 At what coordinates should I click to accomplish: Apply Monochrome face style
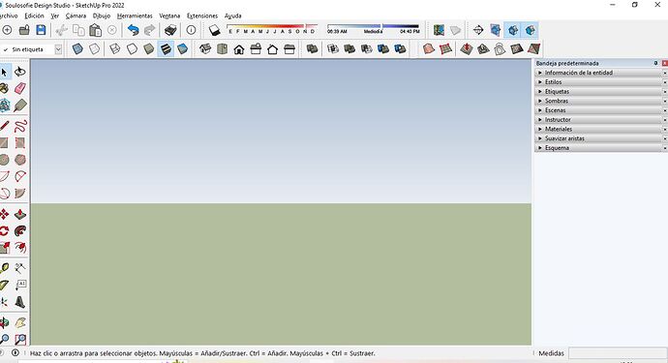pyautogui.click(x=182, y=49)
